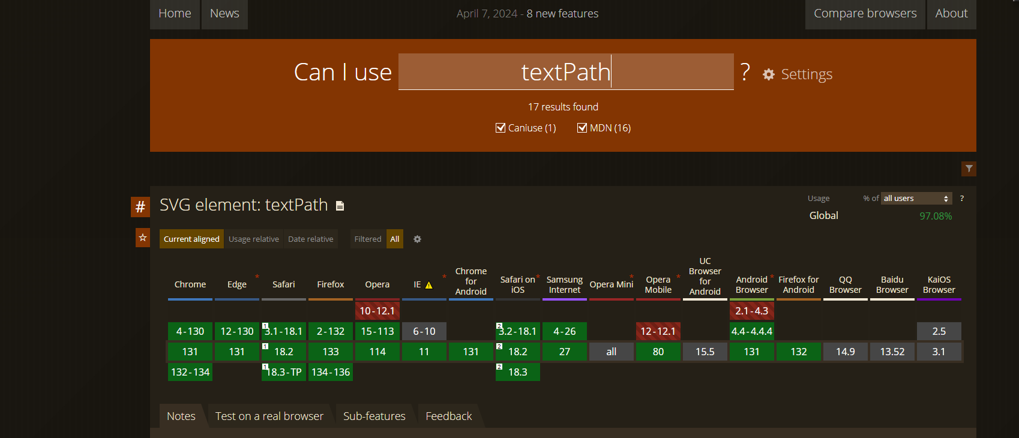Open the Sub-features tab

(374, 416)
